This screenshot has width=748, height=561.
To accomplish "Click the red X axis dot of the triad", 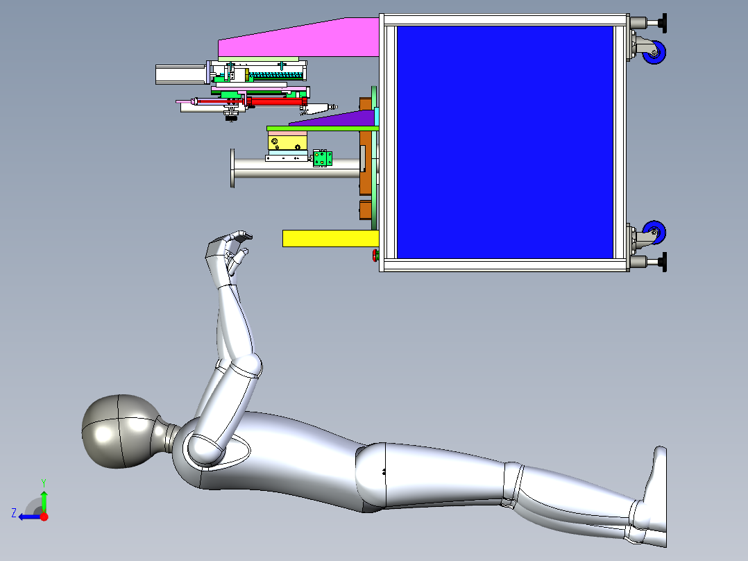I will point(44,517).
